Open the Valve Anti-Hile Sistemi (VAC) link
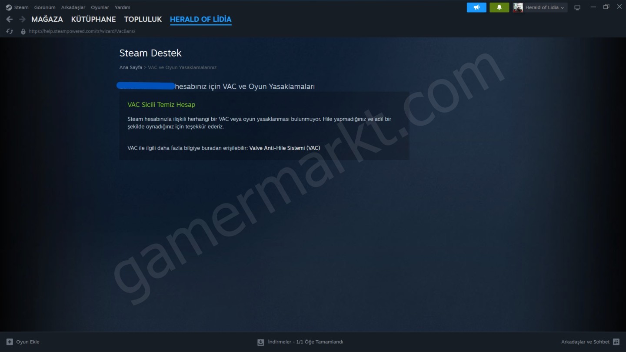 pyautogui.click(x=285, y=148)
